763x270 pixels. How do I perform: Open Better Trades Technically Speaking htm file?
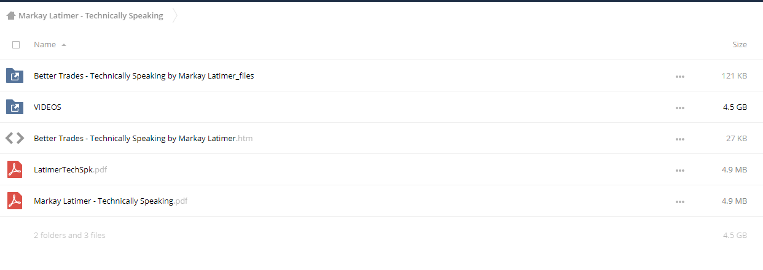(x=143, y=138)
